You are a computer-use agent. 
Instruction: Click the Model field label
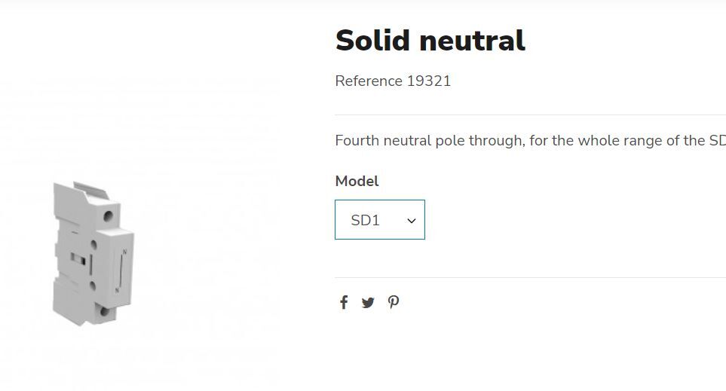(357, 181)
